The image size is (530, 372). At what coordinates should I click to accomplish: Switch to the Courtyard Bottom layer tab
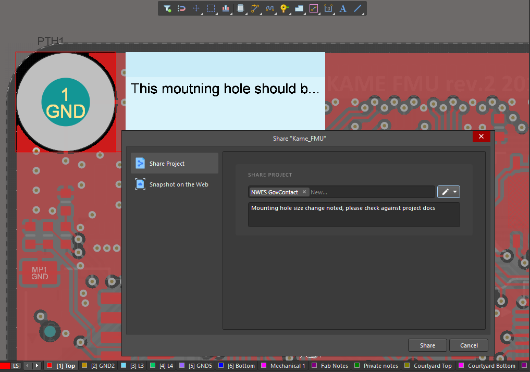487,366
